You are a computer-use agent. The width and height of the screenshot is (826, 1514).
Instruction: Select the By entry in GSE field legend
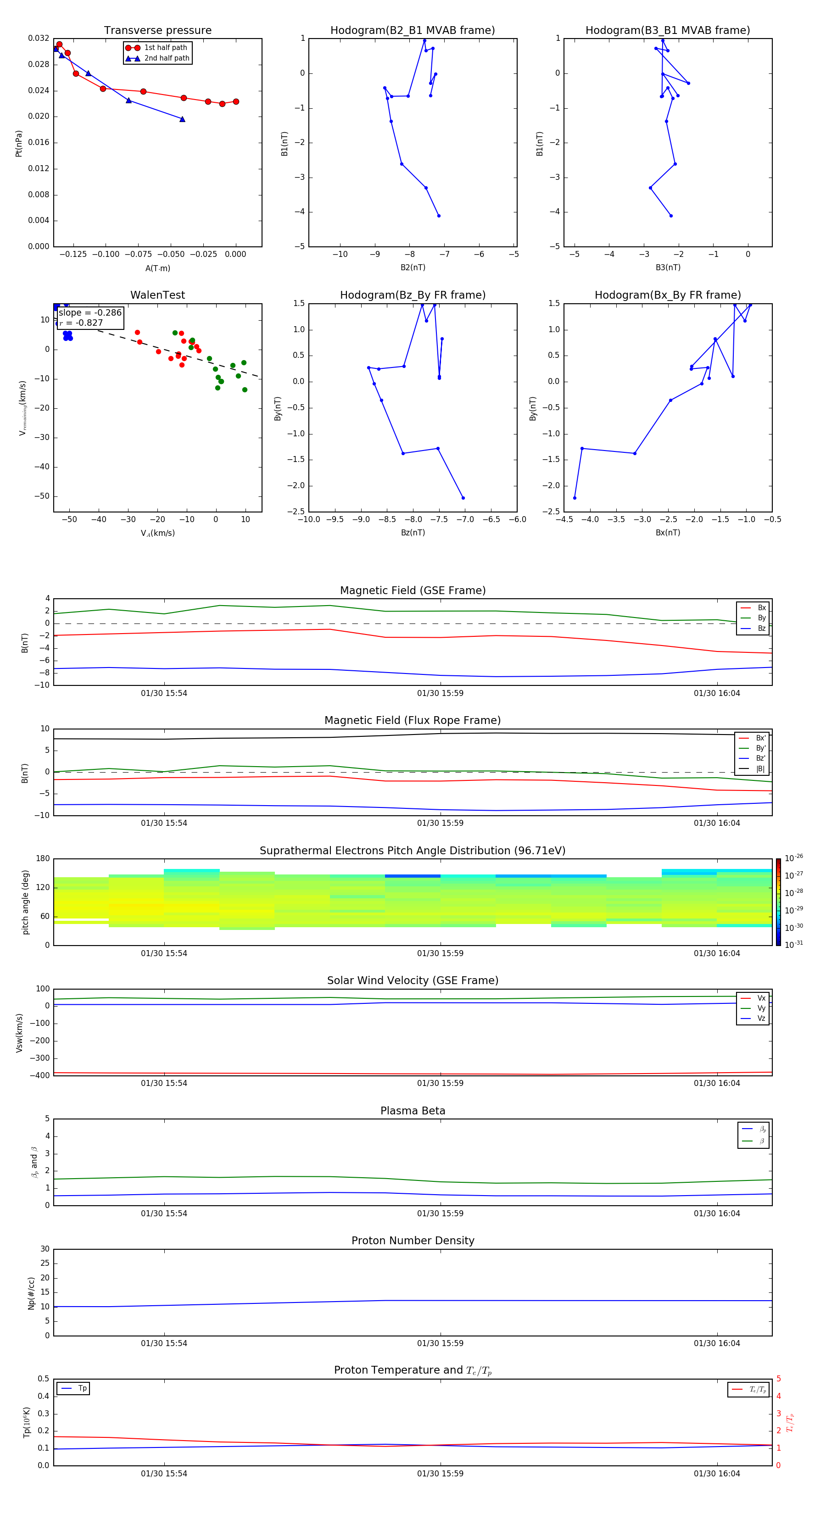pos(753,618)
